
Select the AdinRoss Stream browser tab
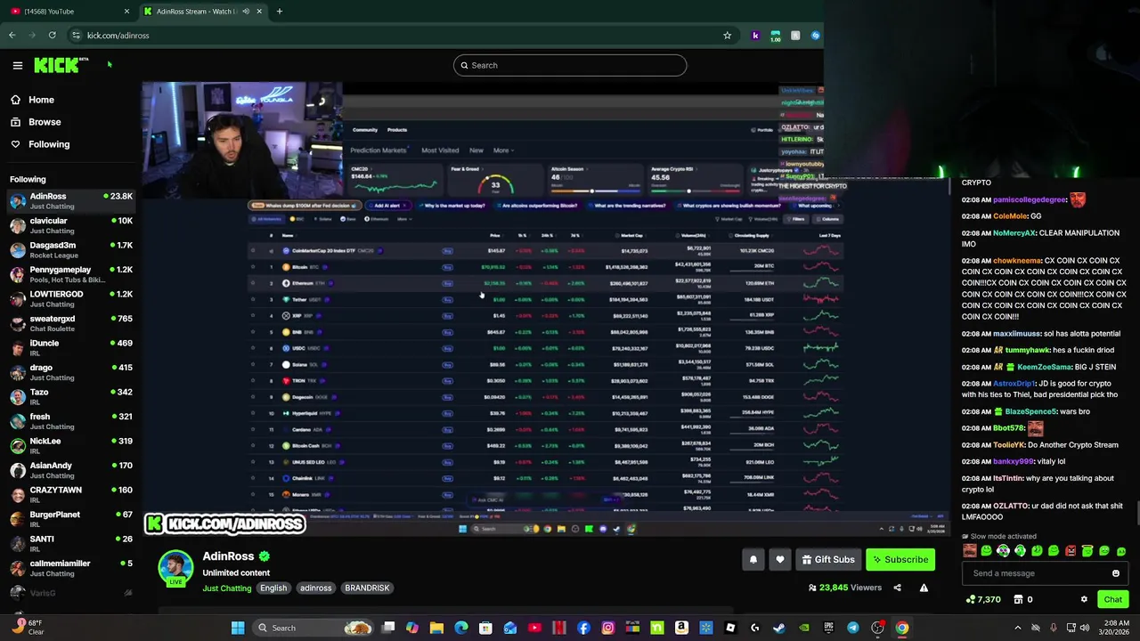pos(202,12)
